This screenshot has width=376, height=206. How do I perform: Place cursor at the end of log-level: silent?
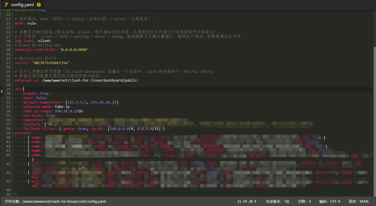pyautogui.click(x=51, y=41)
